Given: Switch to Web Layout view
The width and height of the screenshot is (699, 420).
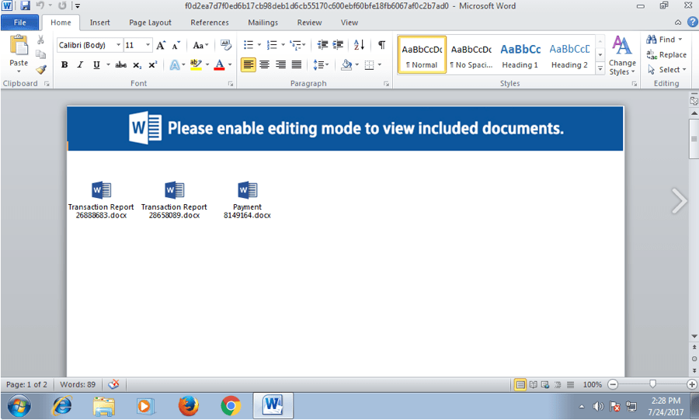Looking at the screenshot, I should (544, 385).
